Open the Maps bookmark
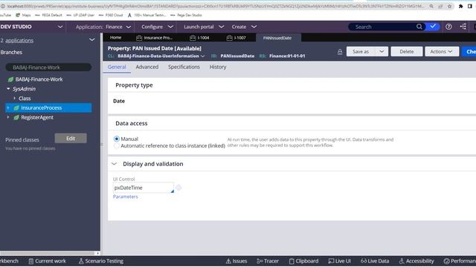Screen dimensions: 476x267 (x=23, y=15)
